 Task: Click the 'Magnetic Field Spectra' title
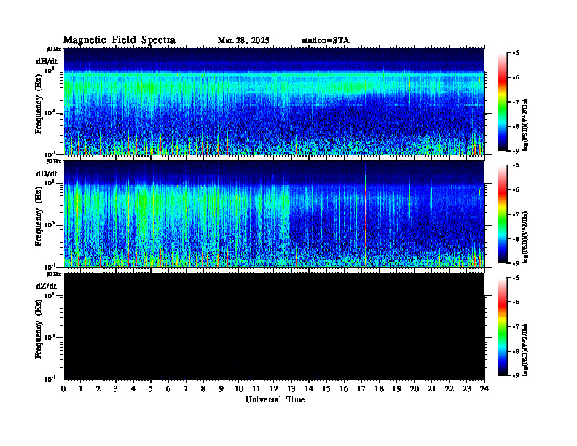click(119, 40)
